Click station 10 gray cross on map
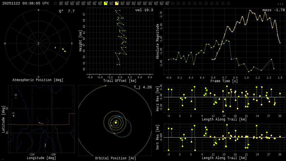The height and width of the screenshot is (161, 286). coord(16,98)
